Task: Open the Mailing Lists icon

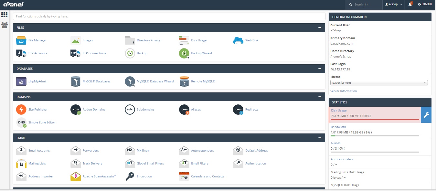Action: (21, 164)
